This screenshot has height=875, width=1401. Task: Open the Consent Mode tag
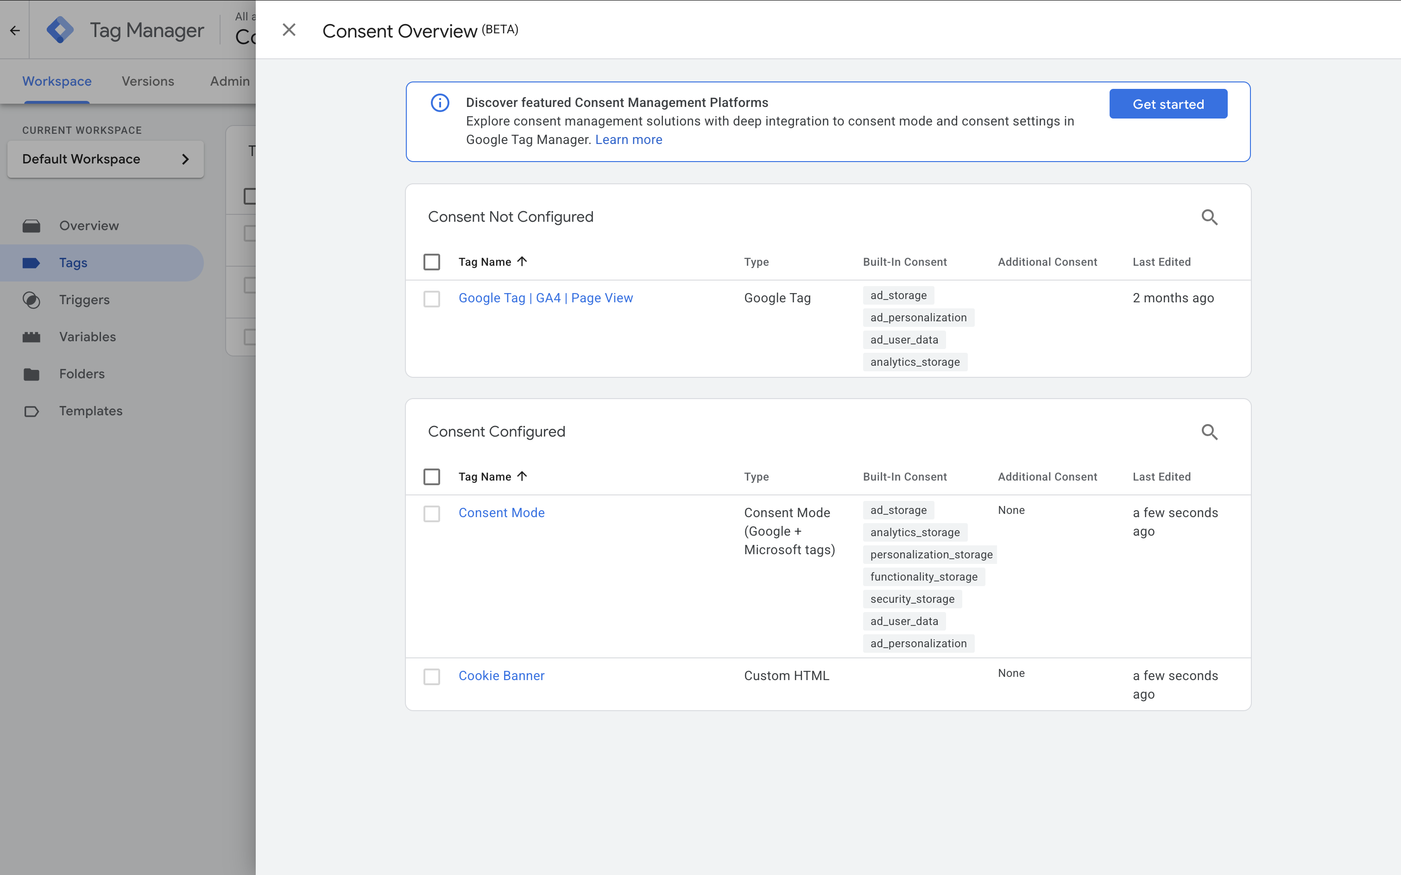pyautogui.click(x=501, y=513)
